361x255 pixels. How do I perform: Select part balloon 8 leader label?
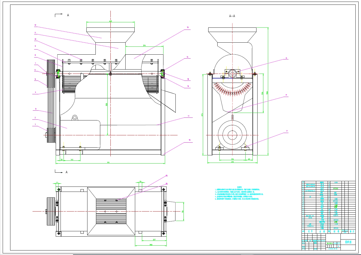coord(35,55)
